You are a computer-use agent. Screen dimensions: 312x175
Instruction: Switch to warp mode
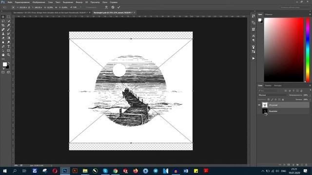pos(106,7)
